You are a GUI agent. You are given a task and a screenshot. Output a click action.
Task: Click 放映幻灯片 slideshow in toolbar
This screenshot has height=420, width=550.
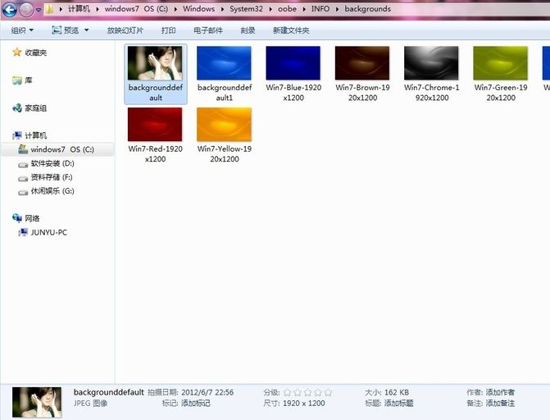tap(125, 30)
